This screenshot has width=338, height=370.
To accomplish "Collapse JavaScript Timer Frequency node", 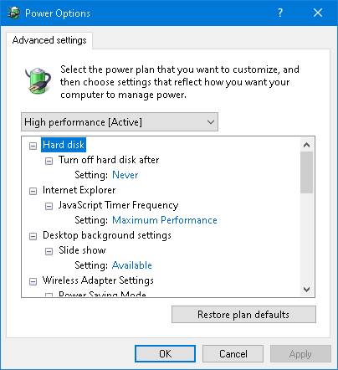I will pos(49,206).
